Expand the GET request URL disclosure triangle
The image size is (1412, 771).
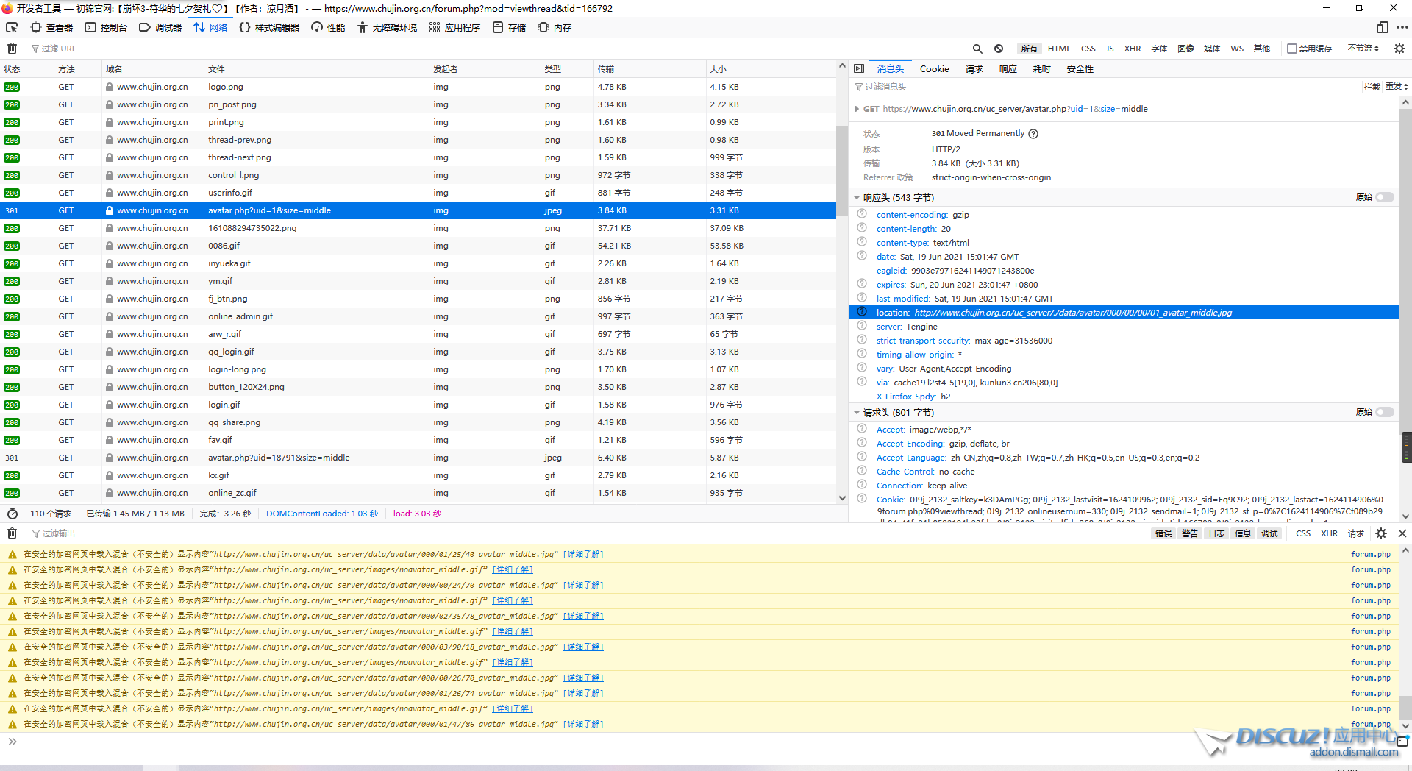857,109
